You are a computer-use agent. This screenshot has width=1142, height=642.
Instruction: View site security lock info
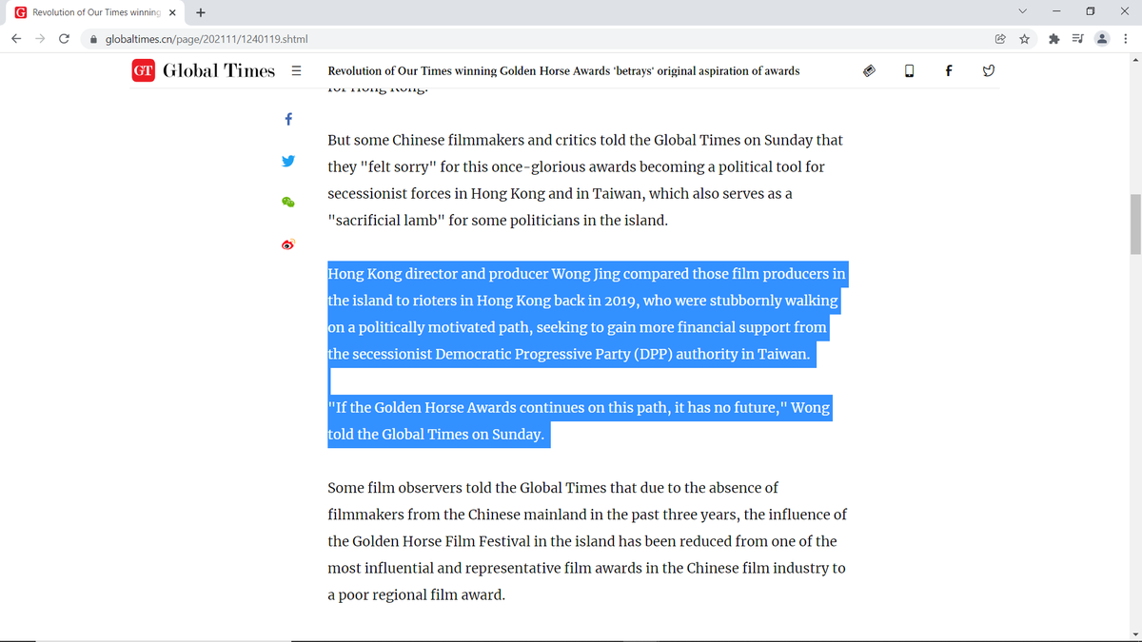pos(94,39)
